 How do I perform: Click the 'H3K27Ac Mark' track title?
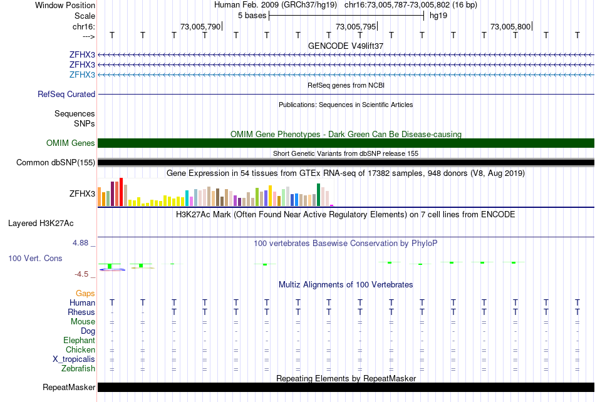(x=346, y=215)
